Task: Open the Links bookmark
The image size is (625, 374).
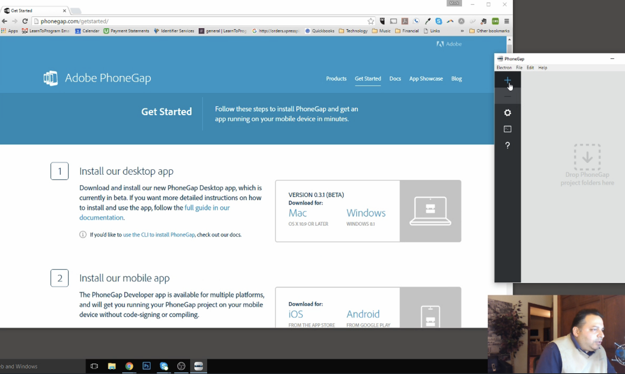Action: click(x=432, y=31)
